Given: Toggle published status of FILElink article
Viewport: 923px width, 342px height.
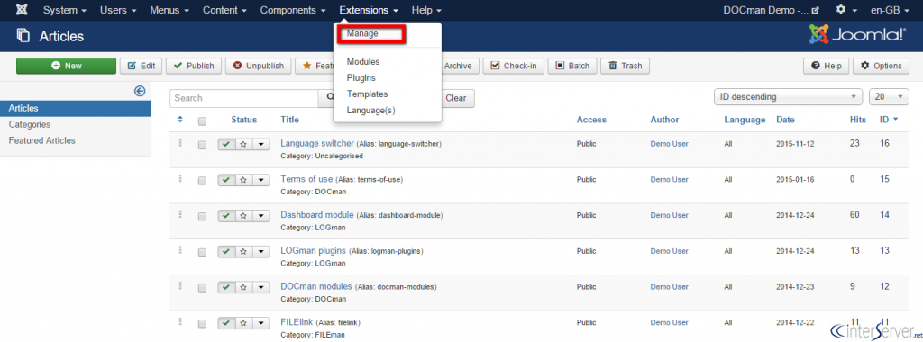Looking at the screenshot, I should (226, 323).
